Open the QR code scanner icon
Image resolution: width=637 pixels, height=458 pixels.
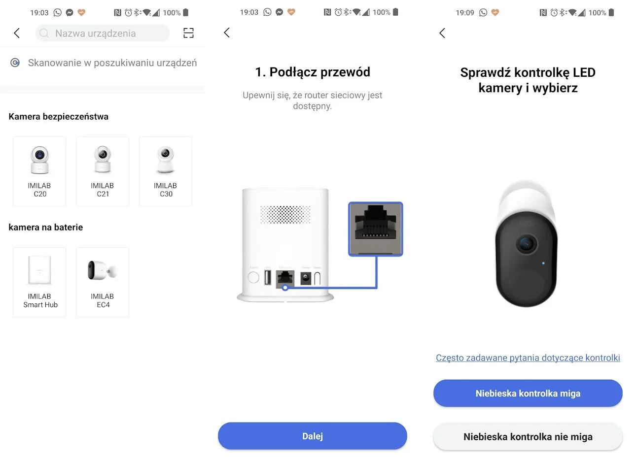(x=188, y=33)
